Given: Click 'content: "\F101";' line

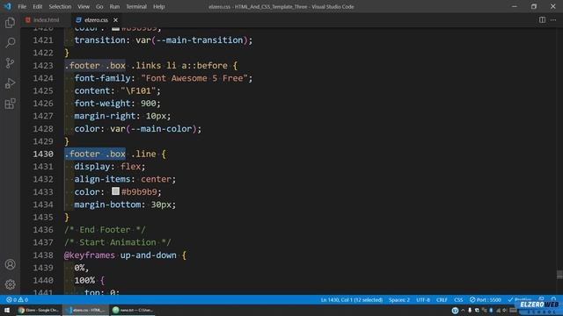Looking at the screenshot, I should point(117,90).
